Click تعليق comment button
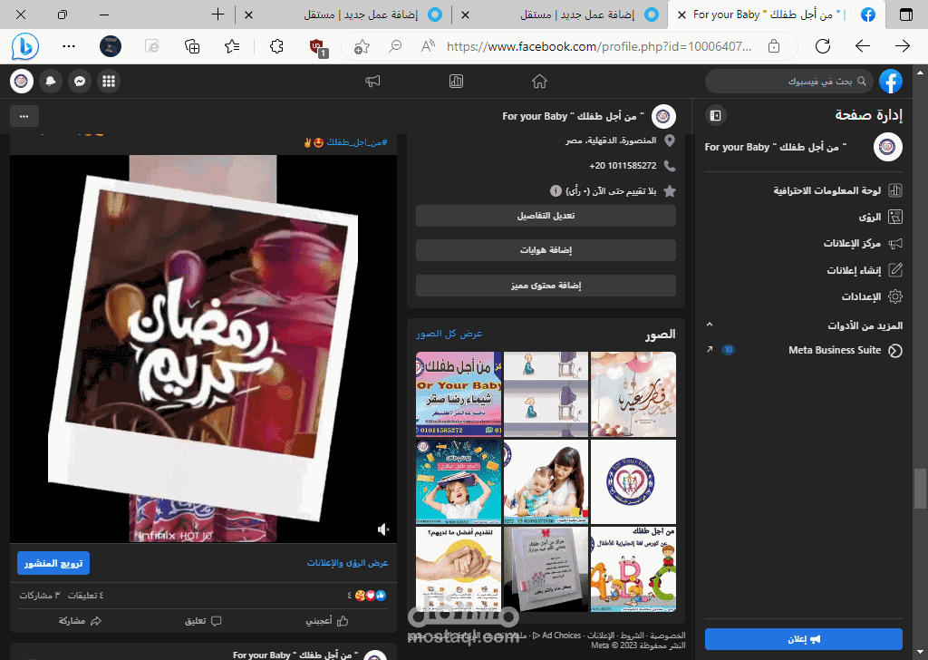The width and height of the screenshot is (928, 660). pos(204,621)
